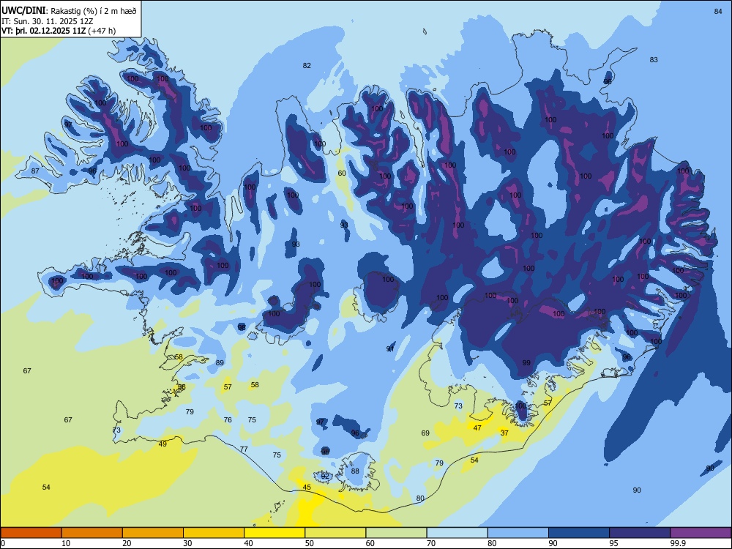Click the UWC/DINI title text
732x549 pixels.
coord(24,10)
